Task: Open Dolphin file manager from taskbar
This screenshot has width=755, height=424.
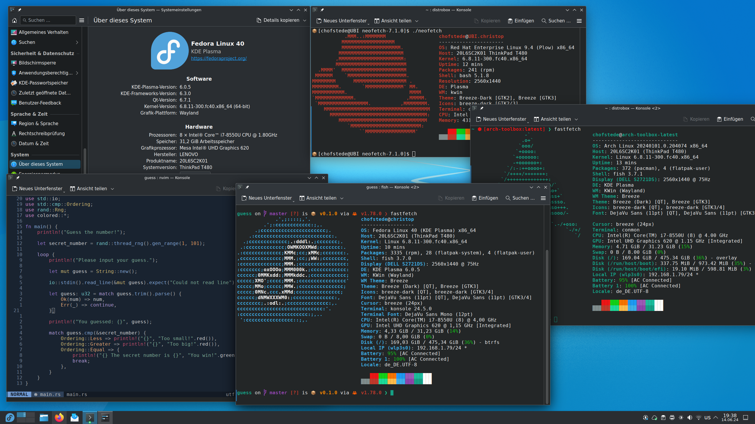Action: coord(44,418)
